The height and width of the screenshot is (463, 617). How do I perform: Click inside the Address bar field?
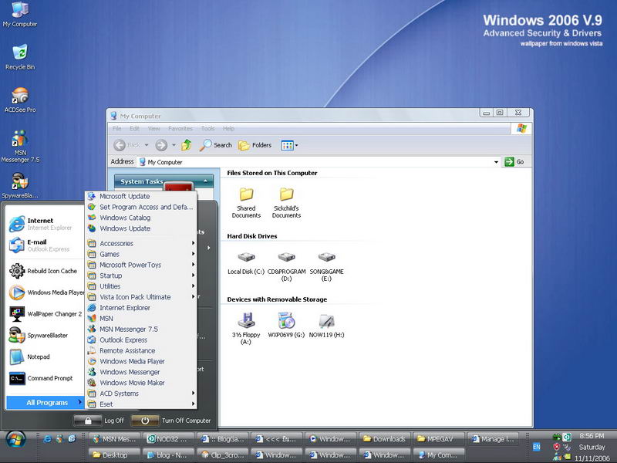308,162
